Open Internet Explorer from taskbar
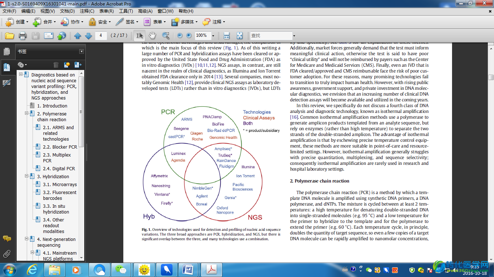 tap(33, 269)
